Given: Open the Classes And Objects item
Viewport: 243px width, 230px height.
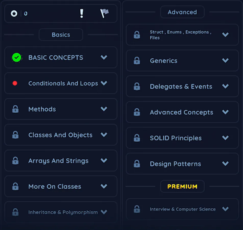Looking at the screenshot, I should [61, 135].
